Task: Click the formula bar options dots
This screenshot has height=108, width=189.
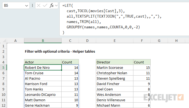Action: [x=32, y=5]
